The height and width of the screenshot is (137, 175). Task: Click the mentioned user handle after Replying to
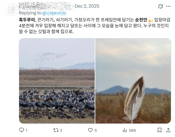pyautogui.click(x=54, y=13)
